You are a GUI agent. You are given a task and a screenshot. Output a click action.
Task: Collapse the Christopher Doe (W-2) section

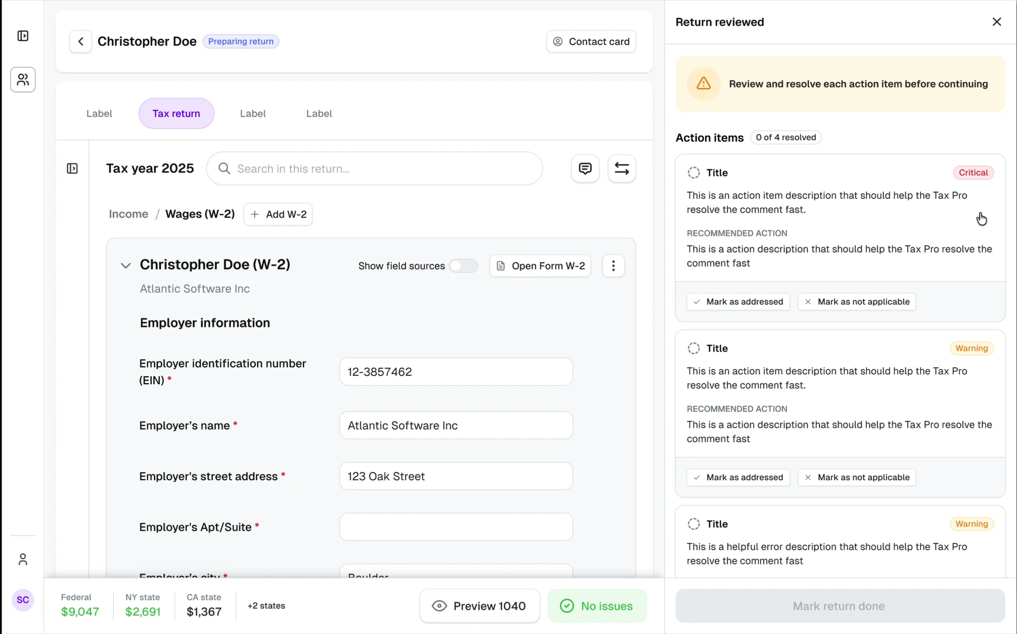coord(126,265)
